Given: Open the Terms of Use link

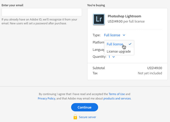Looking at the screenshot, I should (x=117, y=94).
